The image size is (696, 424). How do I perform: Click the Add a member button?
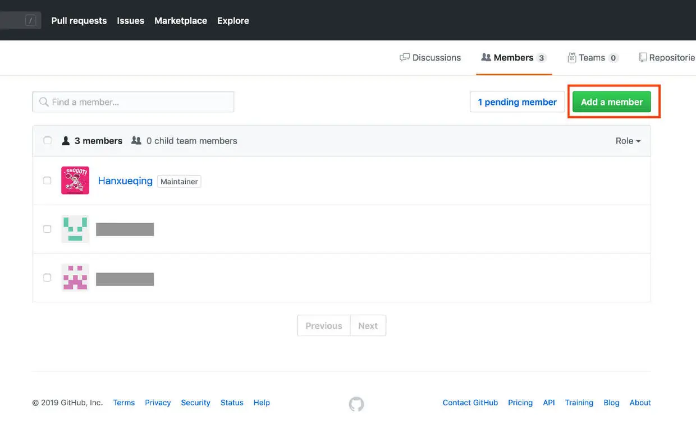612,102
